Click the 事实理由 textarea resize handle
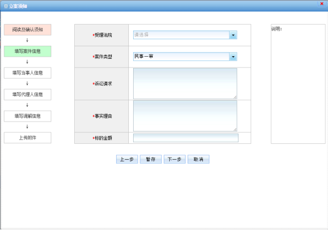328x230 pixels. pos(235,130)
